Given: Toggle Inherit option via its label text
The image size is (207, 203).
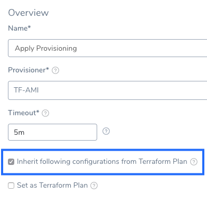Looking at the screenshot, I should pyautogui.click(x=102, y=162).
